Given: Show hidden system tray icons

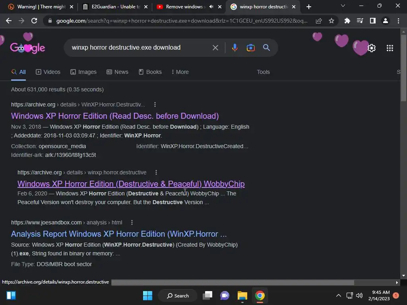Looking at the screenshot, I should pyautogui.click(x=339, y=295).
